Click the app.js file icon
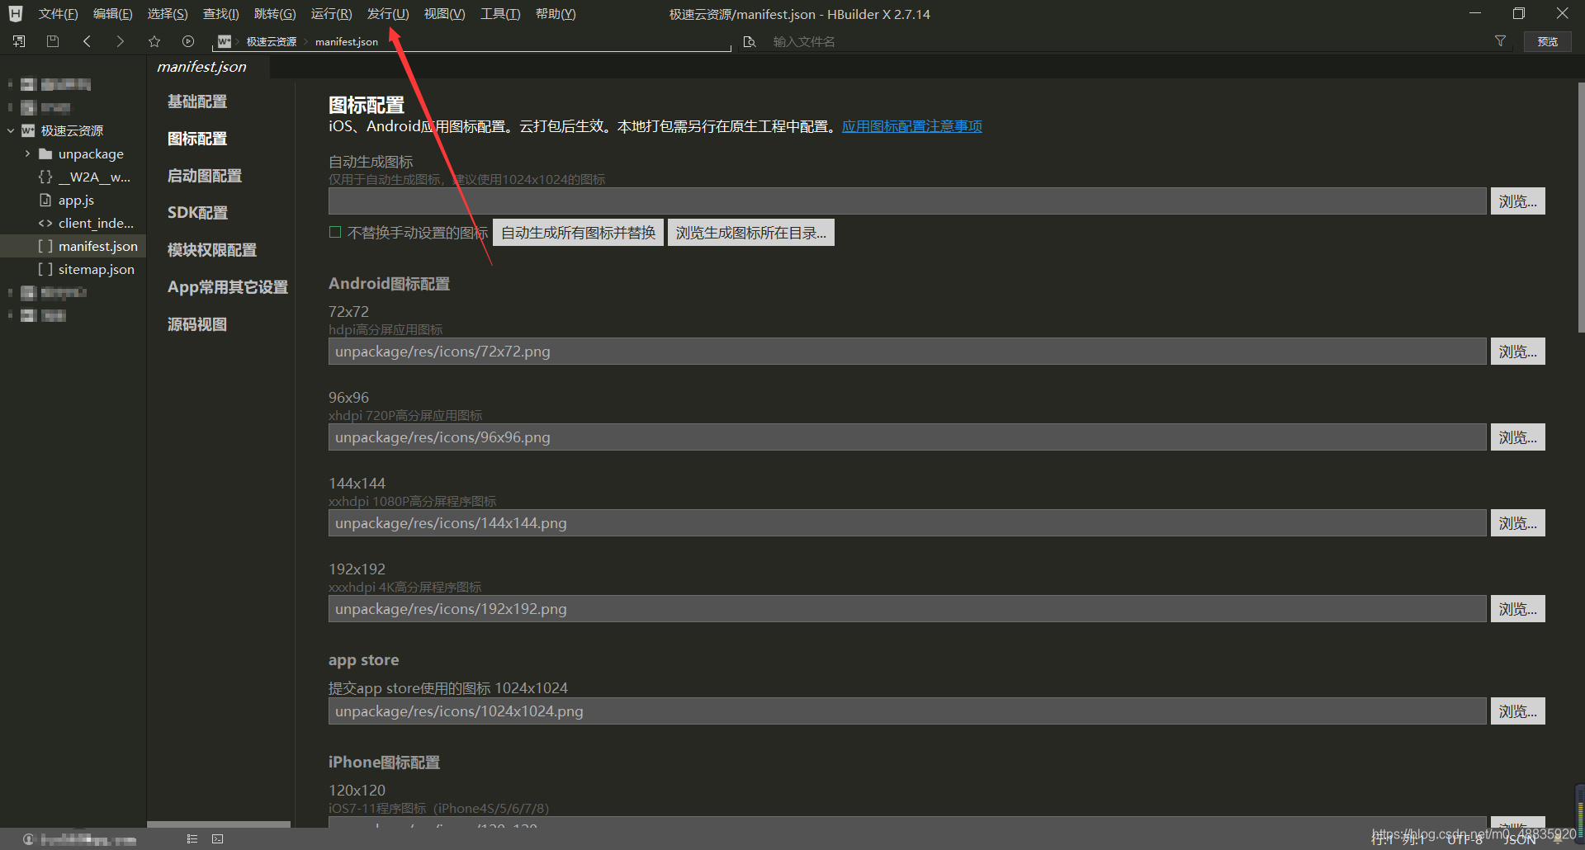 45,200
